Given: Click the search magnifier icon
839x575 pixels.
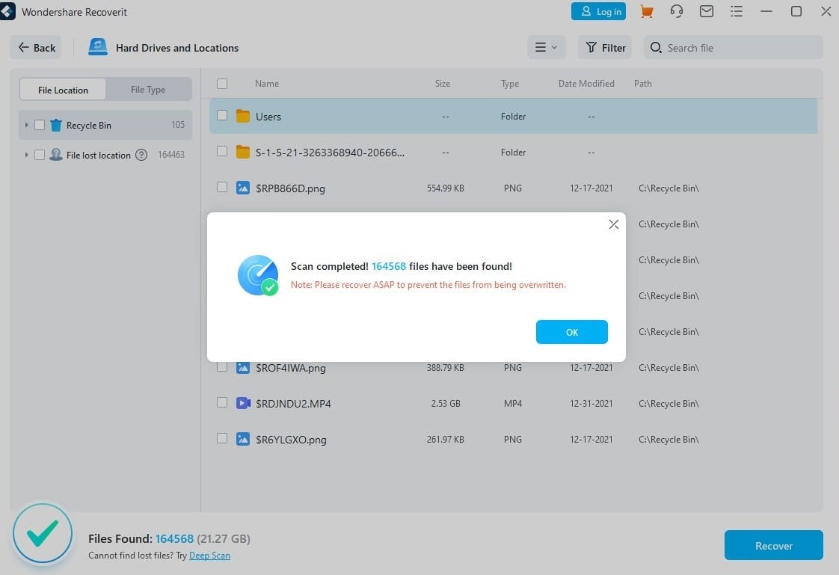Looking at the screenshot, I should 656,48.
